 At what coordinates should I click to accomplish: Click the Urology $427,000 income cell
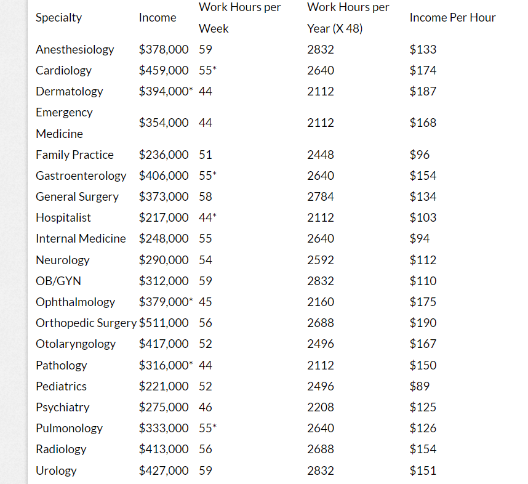(164, 470)
